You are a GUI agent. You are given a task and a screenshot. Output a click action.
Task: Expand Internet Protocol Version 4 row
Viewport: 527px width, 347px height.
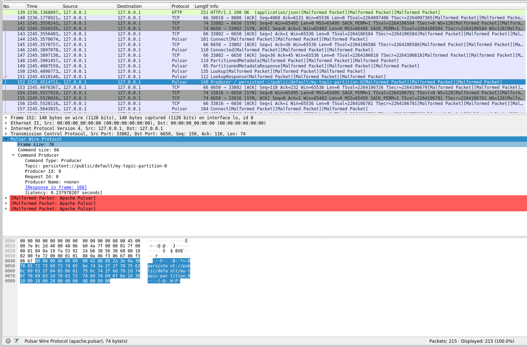pos(6,128)
